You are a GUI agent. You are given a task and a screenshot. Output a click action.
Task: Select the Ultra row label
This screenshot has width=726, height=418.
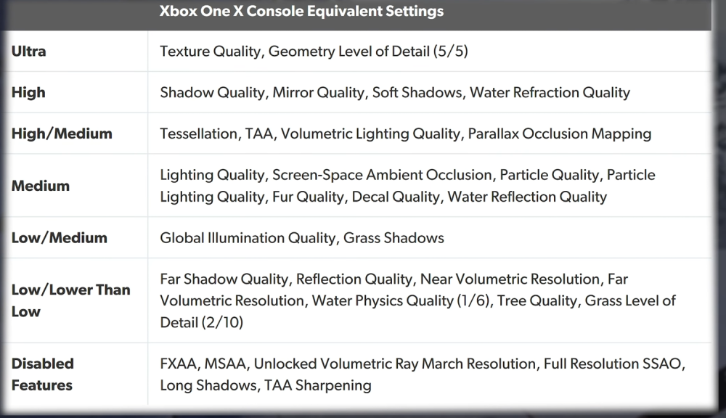(x=29, y=52)
